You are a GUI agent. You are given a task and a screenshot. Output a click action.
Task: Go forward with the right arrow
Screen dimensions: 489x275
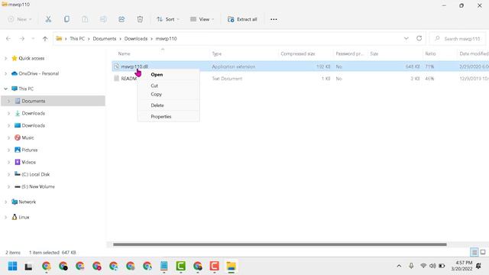22,39
